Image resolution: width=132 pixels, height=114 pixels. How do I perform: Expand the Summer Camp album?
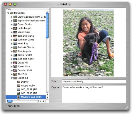coord(11,40)
